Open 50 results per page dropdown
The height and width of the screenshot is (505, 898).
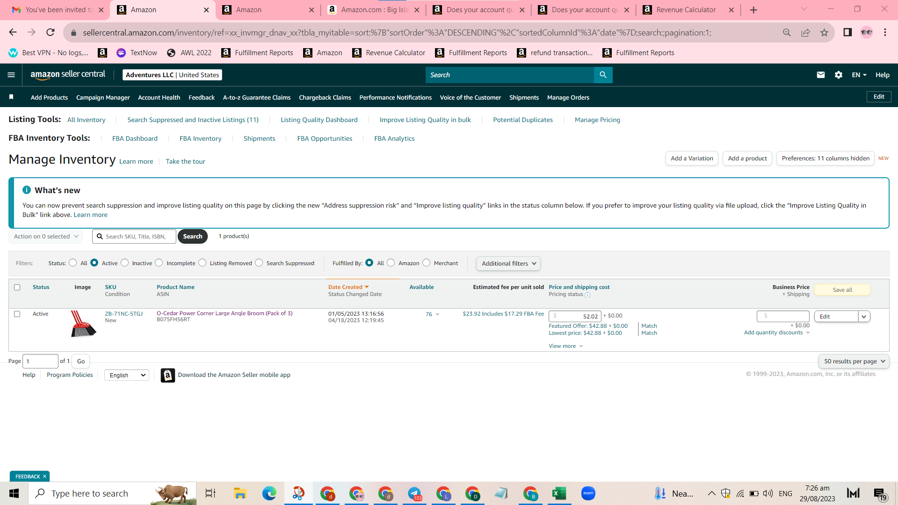854,361
